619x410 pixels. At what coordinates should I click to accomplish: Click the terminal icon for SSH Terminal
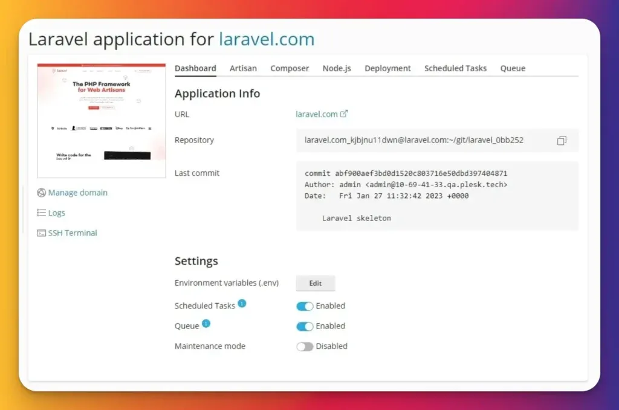41,233
